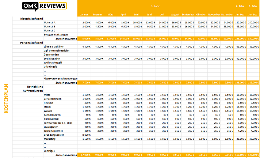Click the Juni month header
This screenshot has width=260, height=158.
click(x=149, y=15)
